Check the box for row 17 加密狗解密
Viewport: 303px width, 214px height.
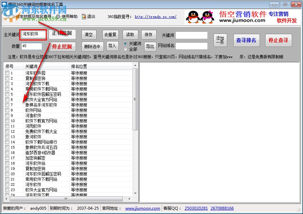(x=7, y=158)
